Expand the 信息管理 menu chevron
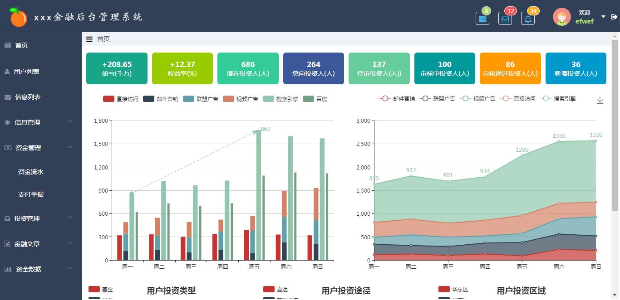620x300 pixels. (x=70, y=121)
